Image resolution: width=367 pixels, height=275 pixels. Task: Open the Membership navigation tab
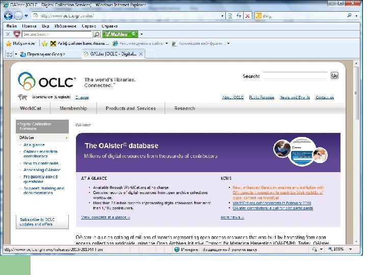coord(73,108)
